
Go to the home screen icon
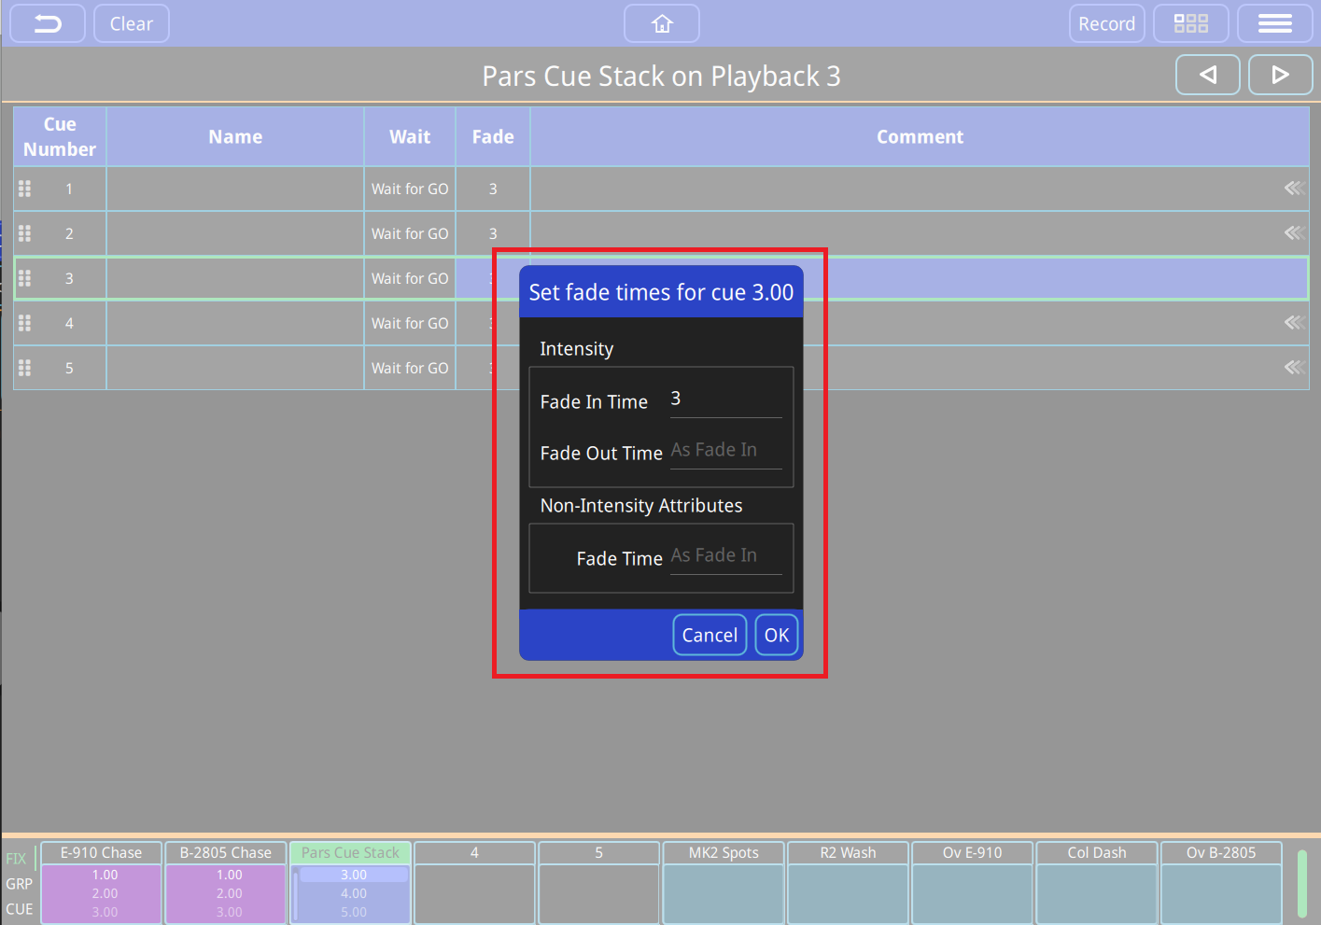point(661,23)
